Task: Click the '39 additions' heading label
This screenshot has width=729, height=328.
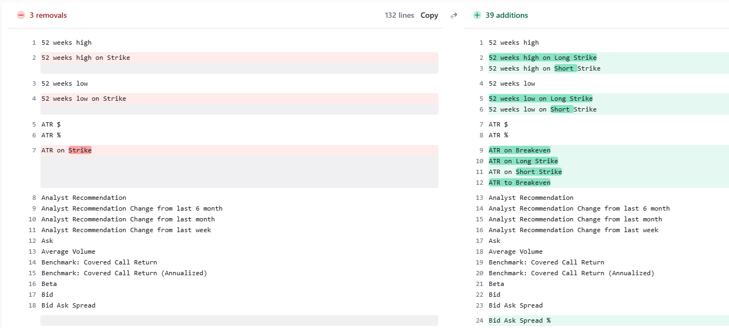Action: tap(506, 15)
